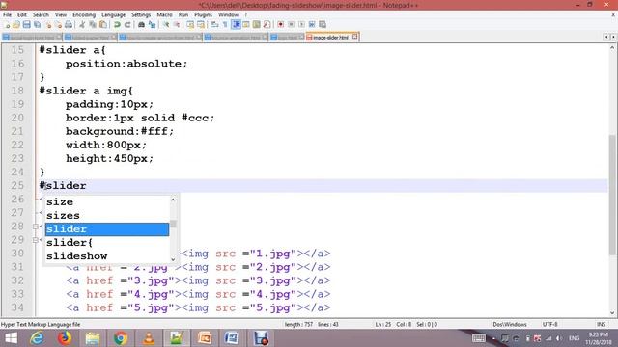Open the Run menu
Viewport: 618px width, 347px height.
[183, 15]
